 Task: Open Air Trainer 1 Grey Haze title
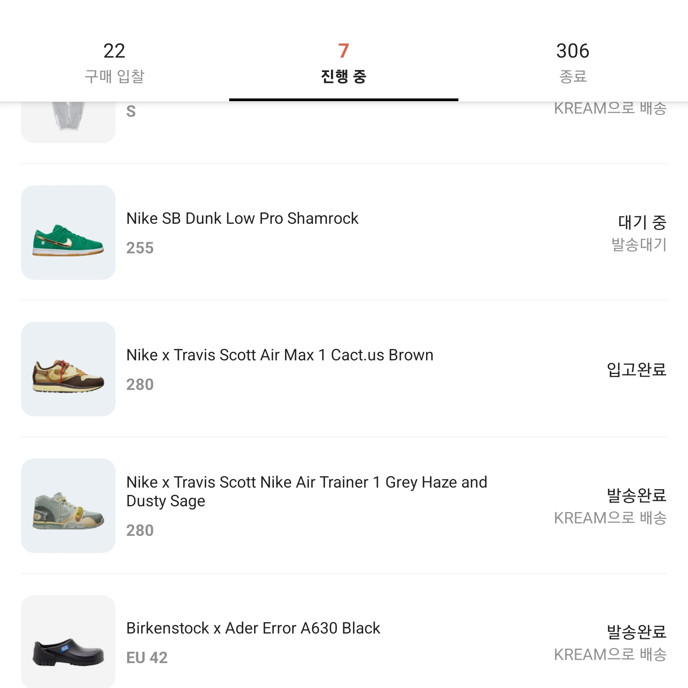point(307,492)
